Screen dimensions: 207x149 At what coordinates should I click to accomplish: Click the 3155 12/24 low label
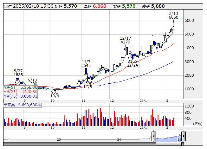[133, 63]
